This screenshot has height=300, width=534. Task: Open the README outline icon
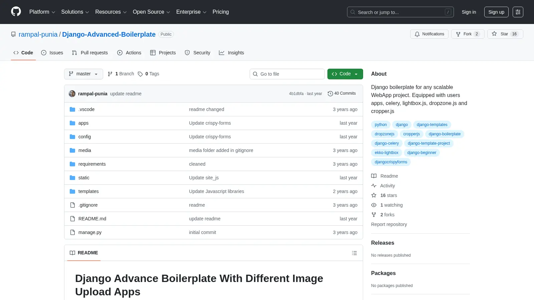(x=354, y=253)
